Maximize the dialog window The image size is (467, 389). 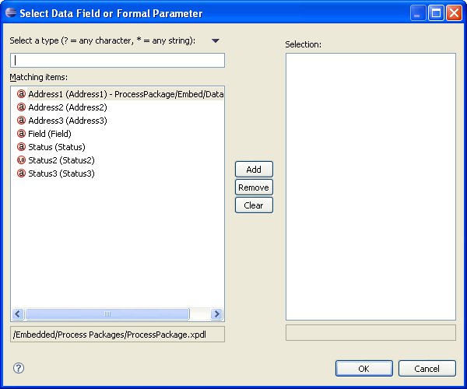(436, 13)
